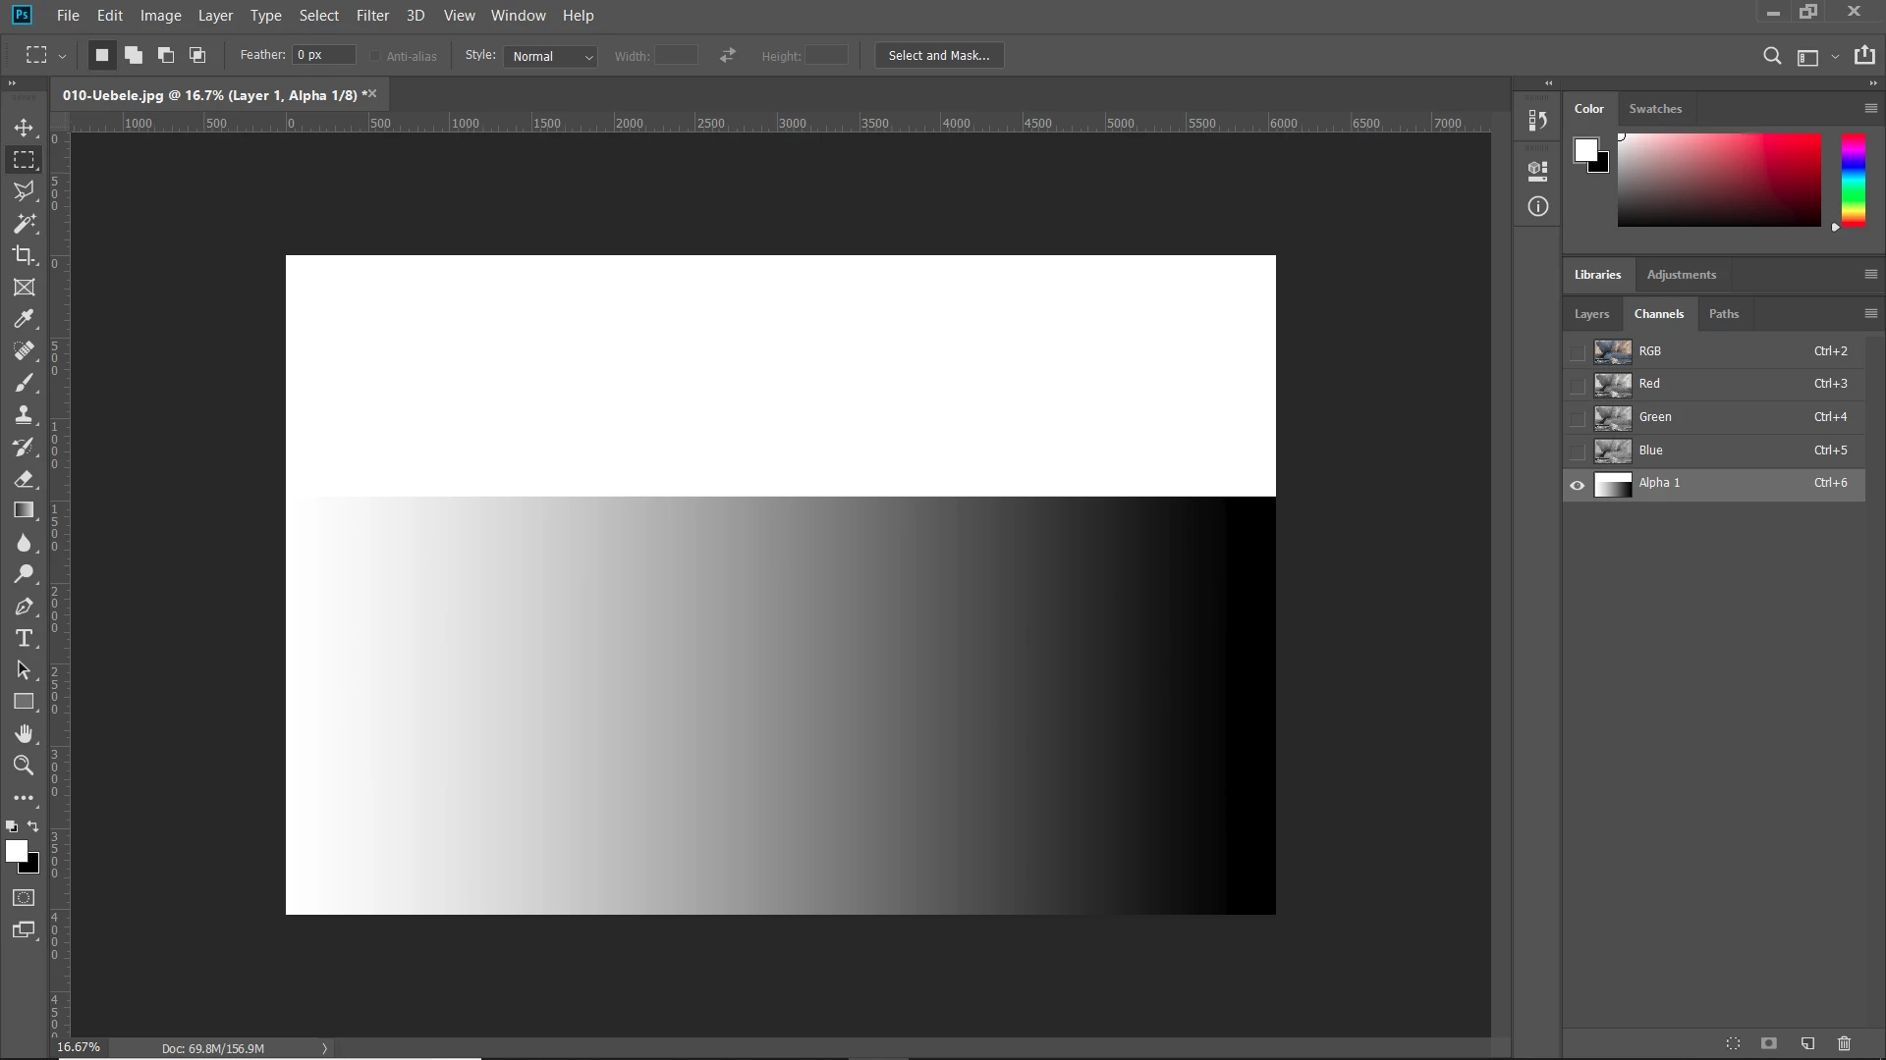This screenshot has width=1886, height=1060.
Task: Create new channel icon
Action: click(1807, 1043)
